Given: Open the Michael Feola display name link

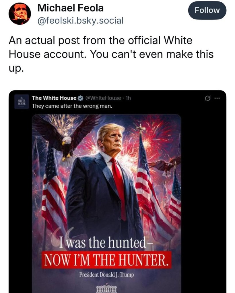Looking at the screenshot, I should point(70,8).
